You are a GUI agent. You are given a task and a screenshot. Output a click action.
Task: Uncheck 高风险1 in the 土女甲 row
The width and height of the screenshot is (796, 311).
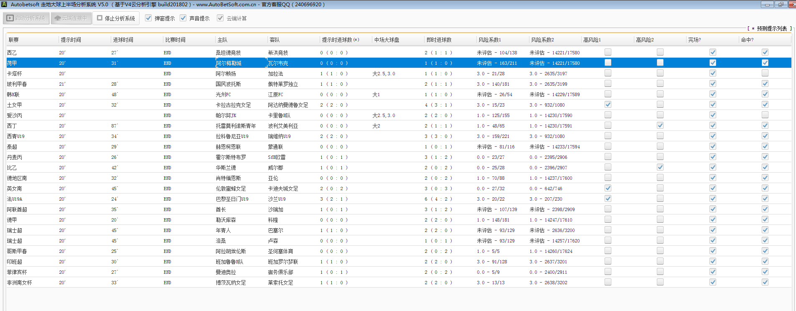point(608,105)
